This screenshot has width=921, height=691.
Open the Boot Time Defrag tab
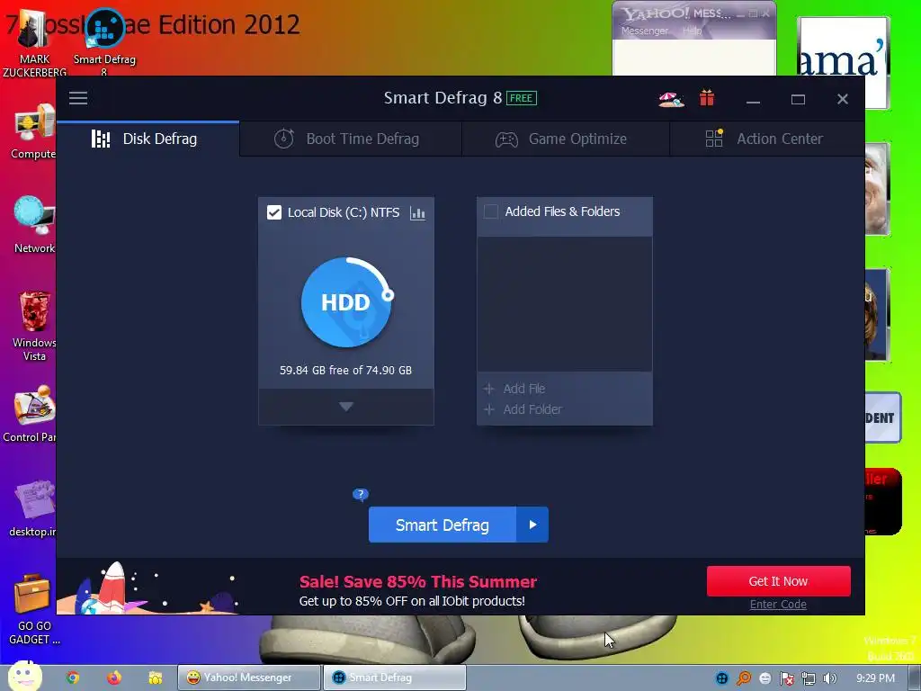point(351,139)
